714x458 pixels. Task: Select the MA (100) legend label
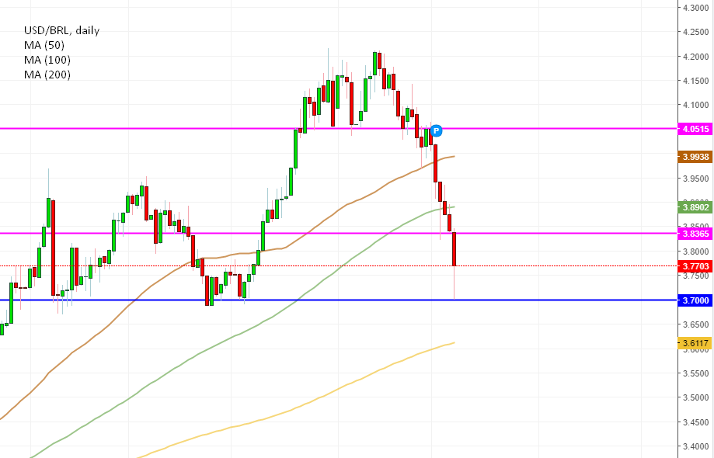(47, 61)
